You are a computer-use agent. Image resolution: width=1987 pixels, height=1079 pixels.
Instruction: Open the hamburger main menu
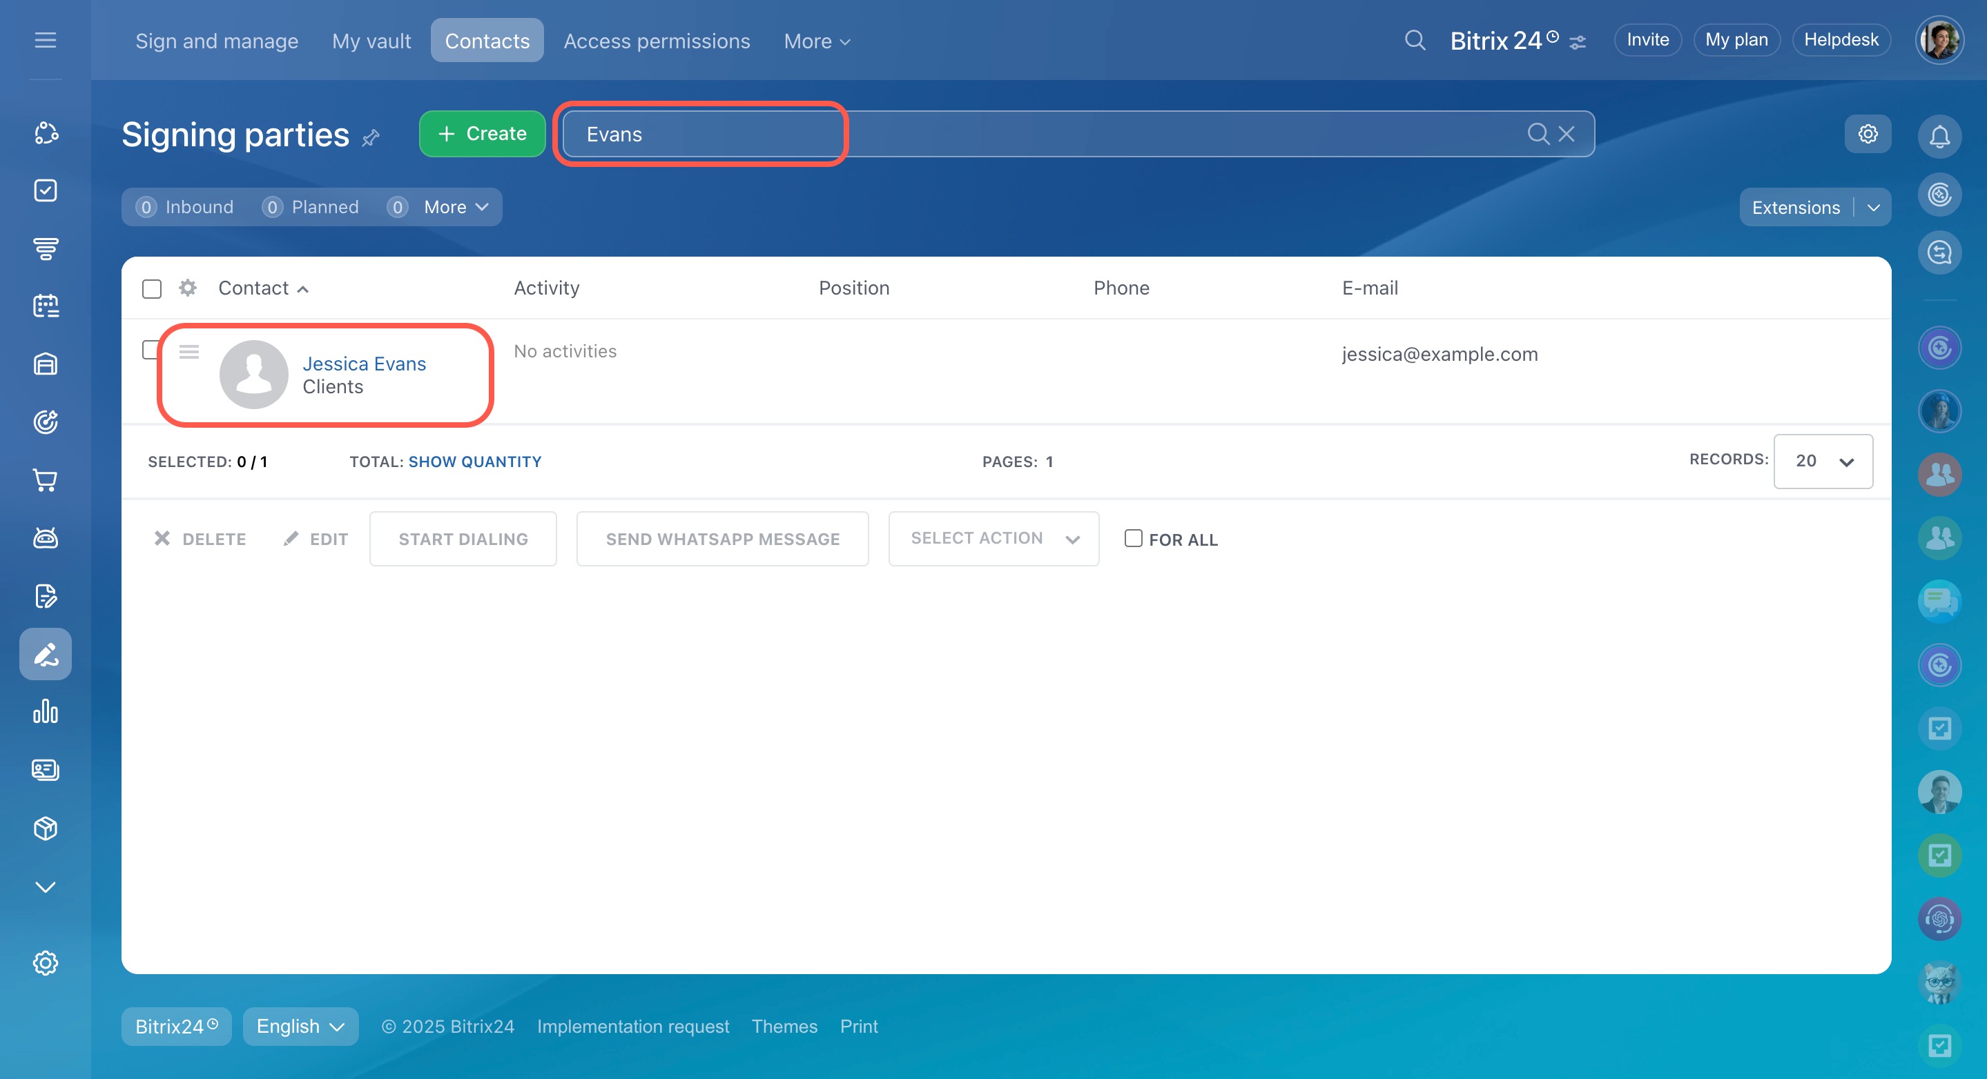tap(46, 40)
